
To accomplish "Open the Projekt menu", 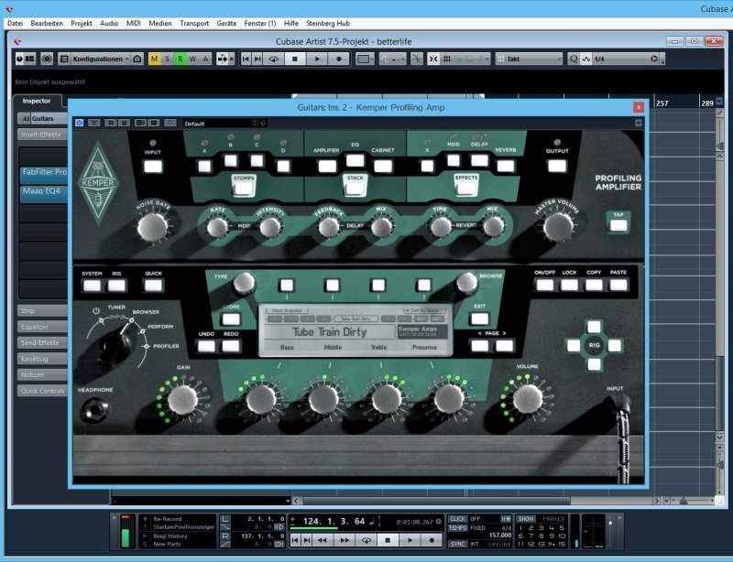I will coord(82,23).
